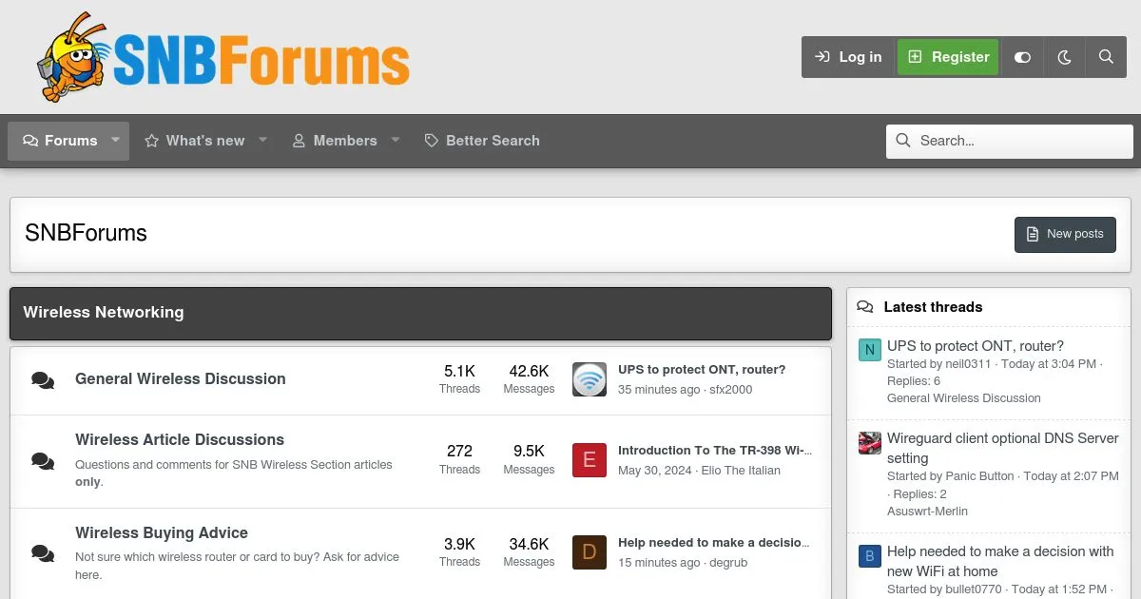The height and width of the screenshot is (599, 1141).
Task: Toggle the page width switch icon
Action: (x=1022, y=57)
